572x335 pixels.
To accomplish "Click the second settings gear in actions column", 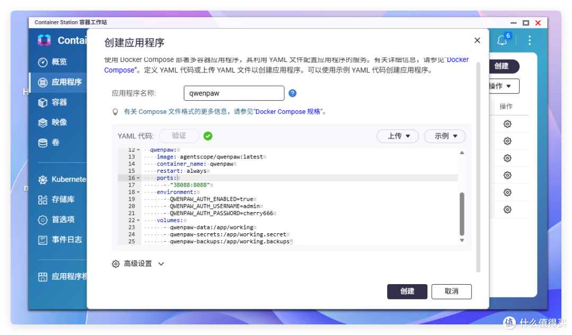I will click(x=507, y=141).
